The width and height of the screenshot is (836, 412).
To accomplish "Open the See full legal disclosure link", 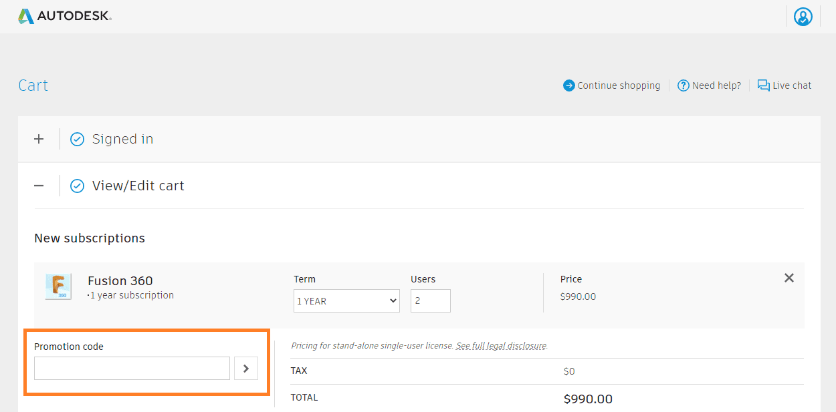I will coord(500,346).
